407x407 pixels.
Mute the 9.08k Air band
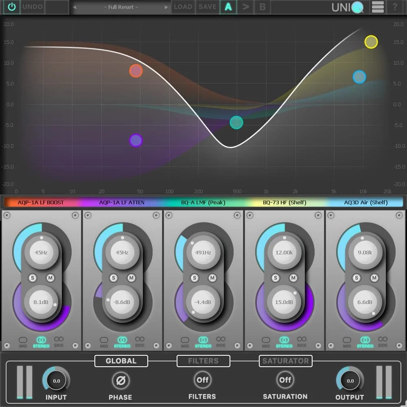(x=374, y=278)
